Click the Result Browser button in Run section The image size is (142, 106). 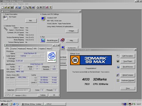point(52,40)
